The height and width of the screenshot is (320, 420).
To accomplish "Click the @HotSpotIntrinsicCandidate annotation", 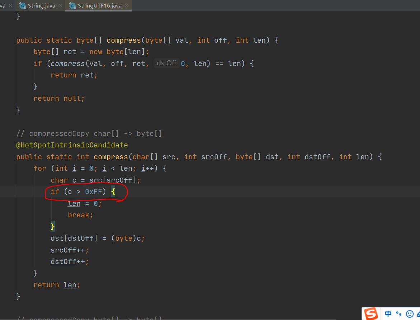I will [x=72, y=145].
